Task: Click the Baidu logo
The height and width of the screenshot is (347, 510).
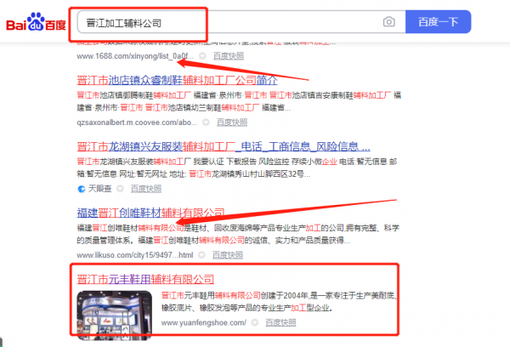Action: click(37, 21)
